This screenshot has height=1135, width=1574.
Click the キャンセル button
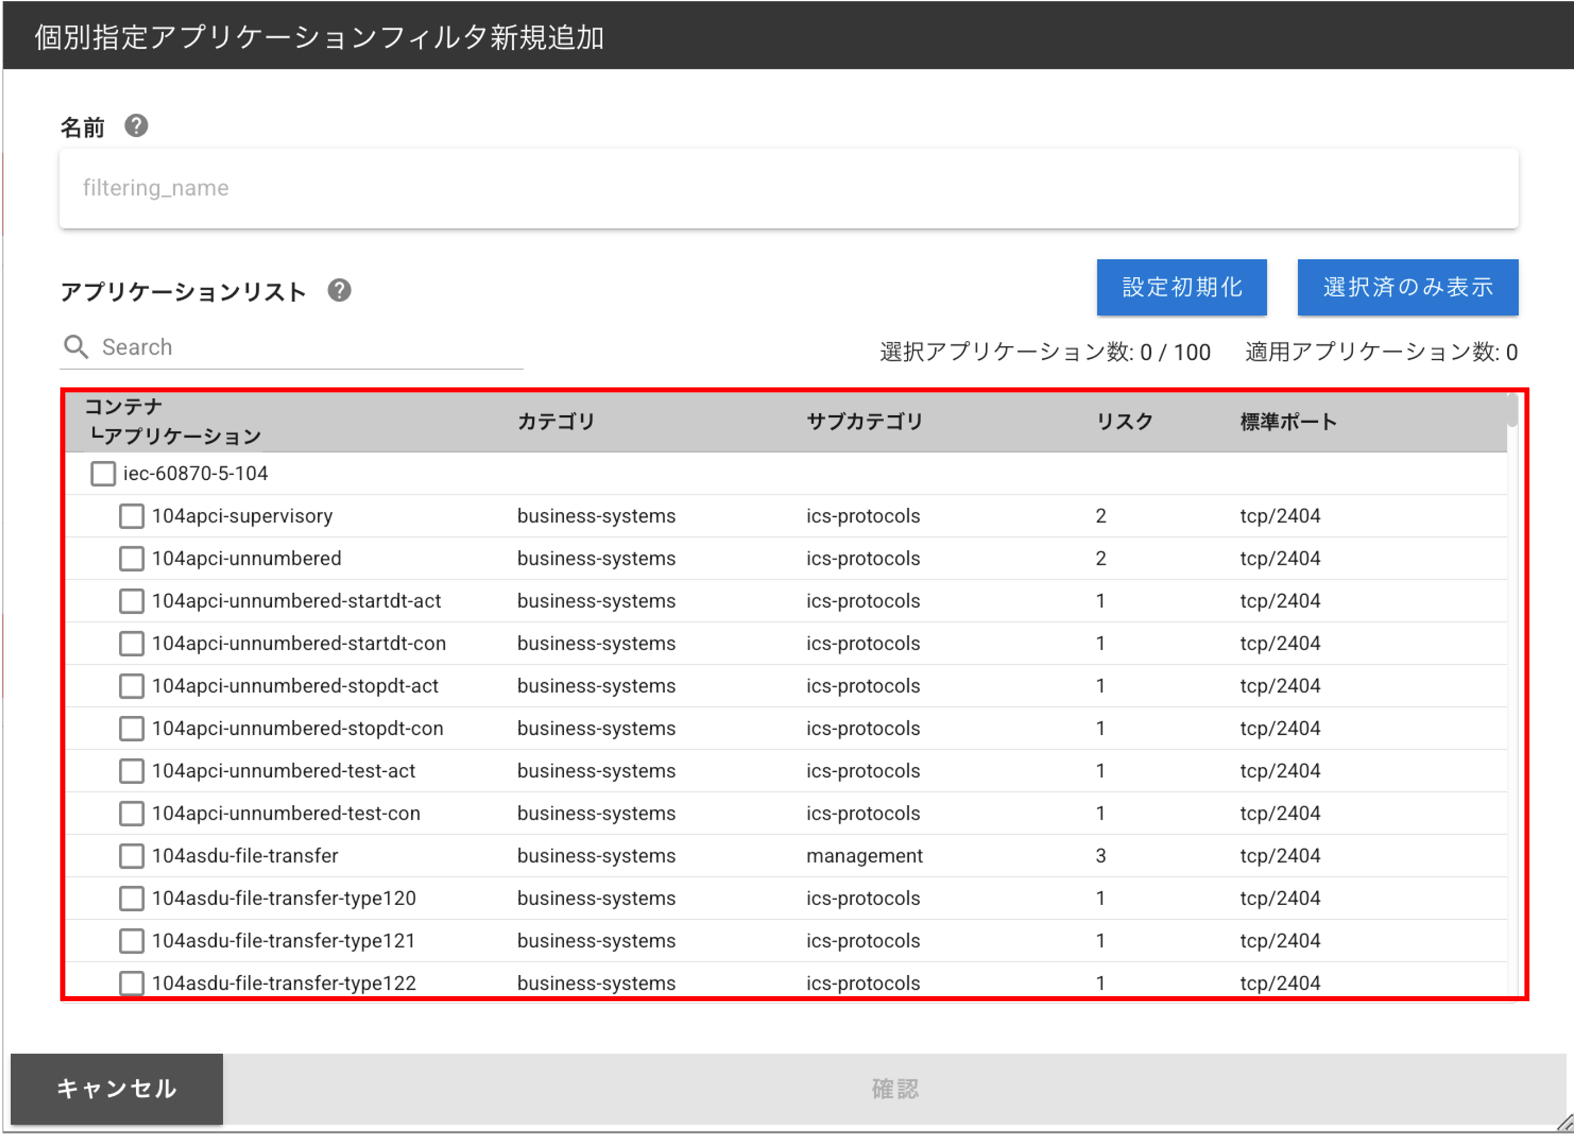point(117,1088)
